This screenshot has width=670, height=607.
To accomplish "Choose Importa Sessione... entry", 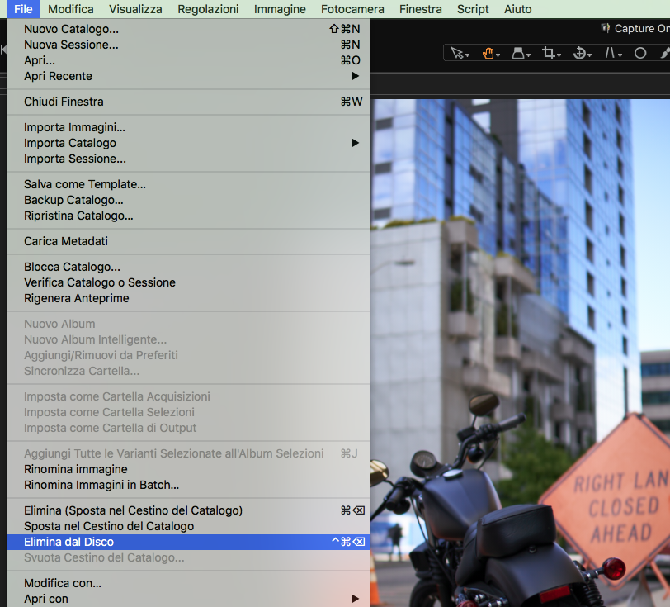I will 188,159.
